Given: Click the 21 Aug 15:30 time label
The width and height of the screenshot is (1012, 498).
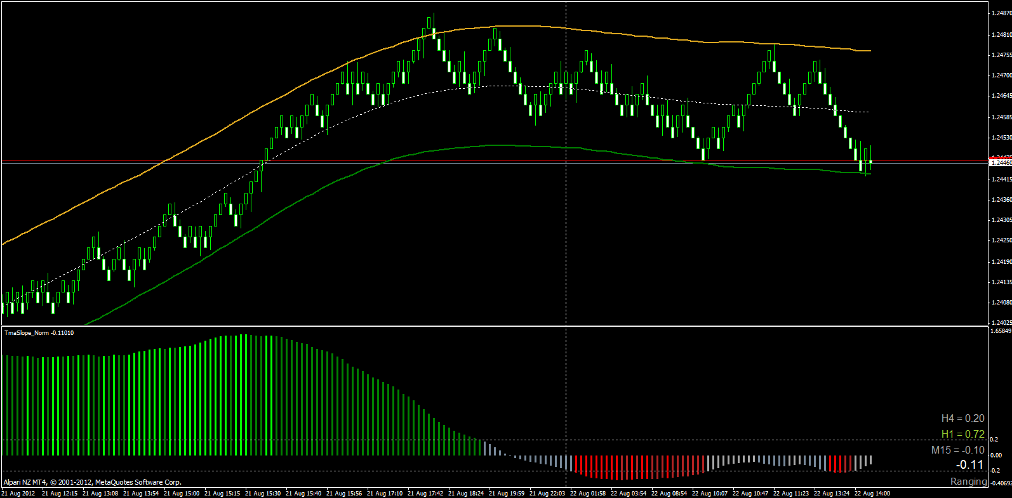Looking at the screenshot, I should coord(263,493).
